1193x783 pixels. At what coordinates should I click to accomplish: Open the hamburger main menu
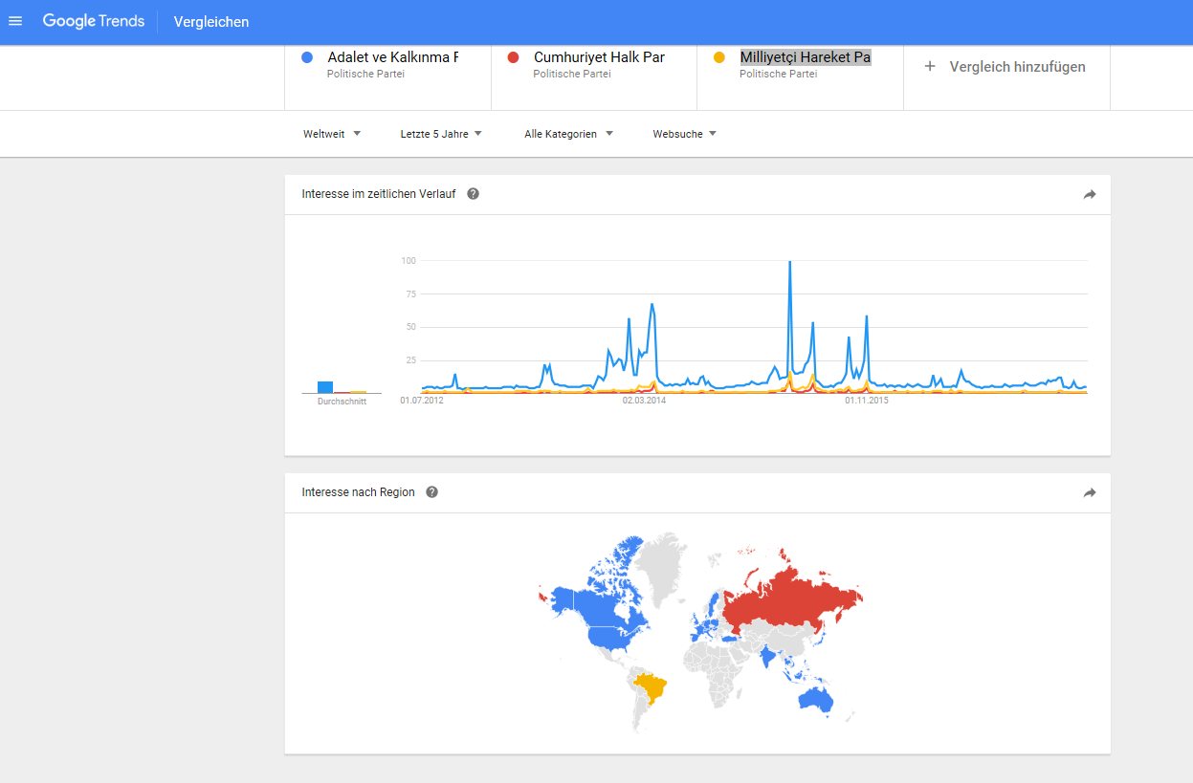click(x=15, y=21)
